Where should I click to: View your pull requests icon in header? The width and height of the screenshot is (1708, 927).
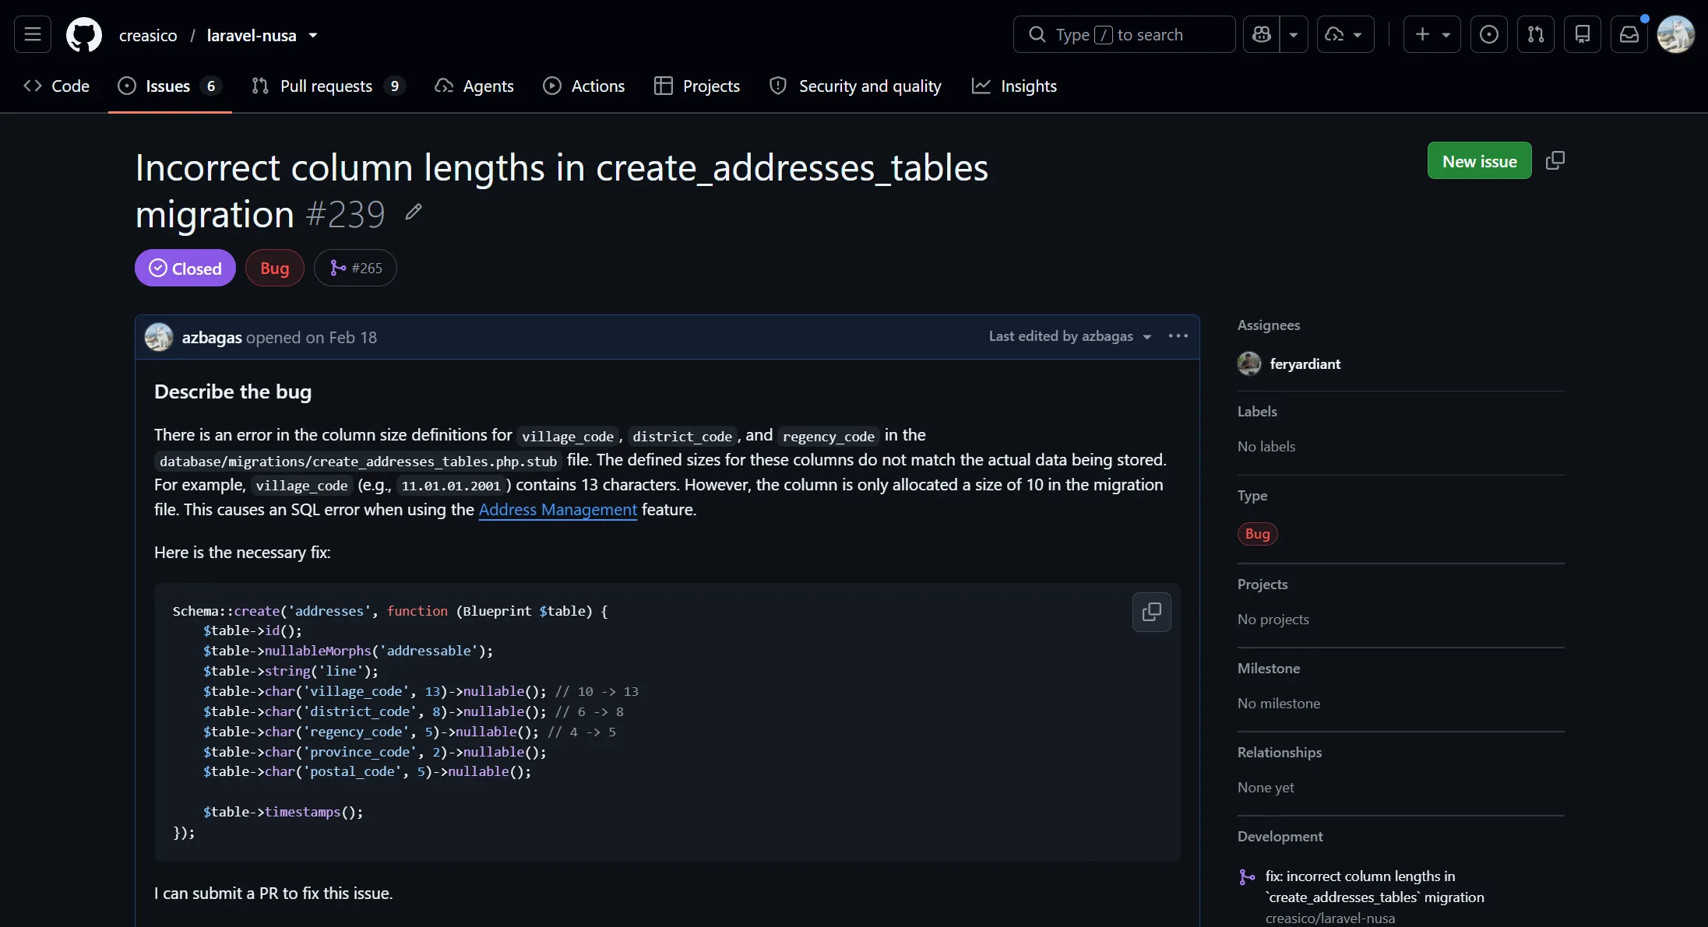(1535, 34)
